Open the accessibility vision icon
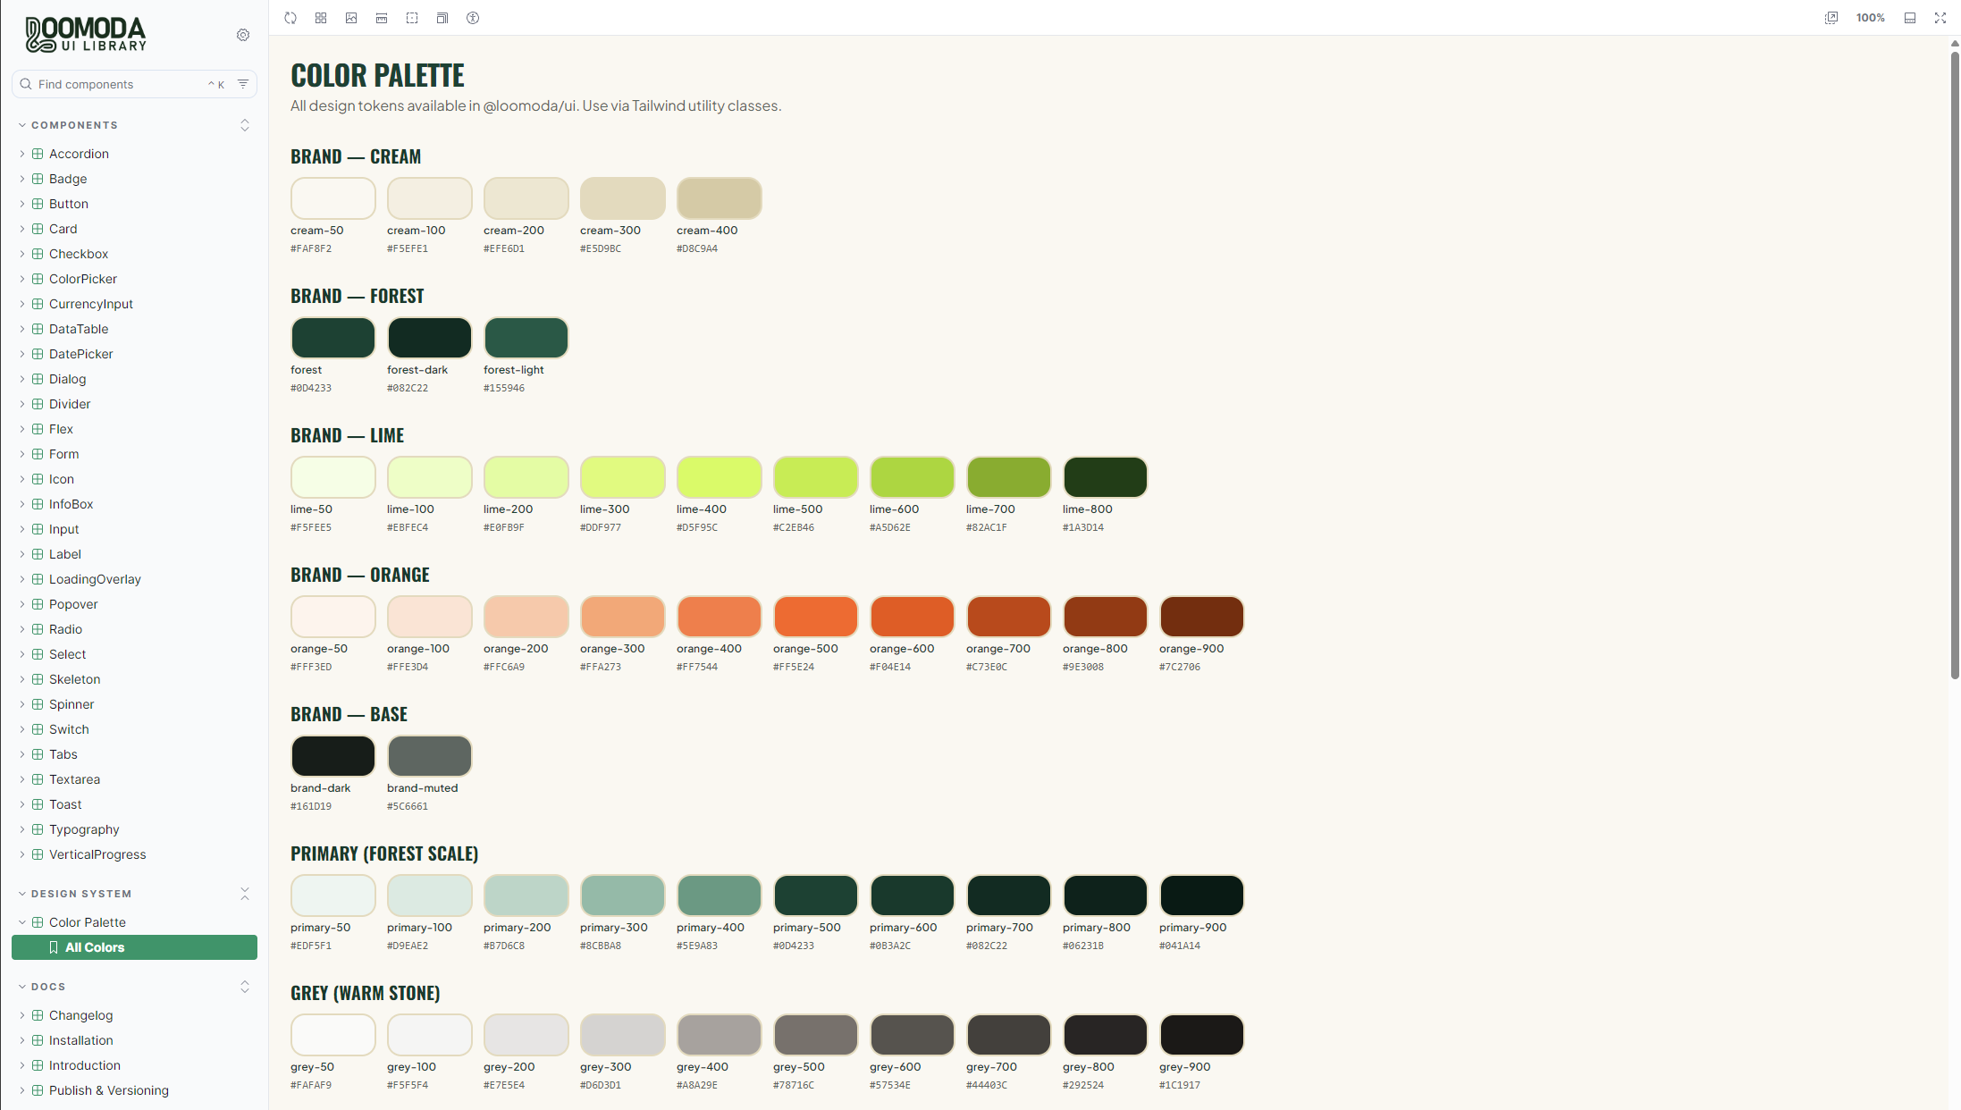 pos(473,18)
